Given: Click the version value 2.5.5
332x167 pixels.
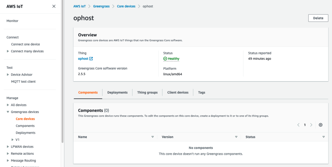Looking at the screenshot, I should pyautogui.click(x=82, y=74).
